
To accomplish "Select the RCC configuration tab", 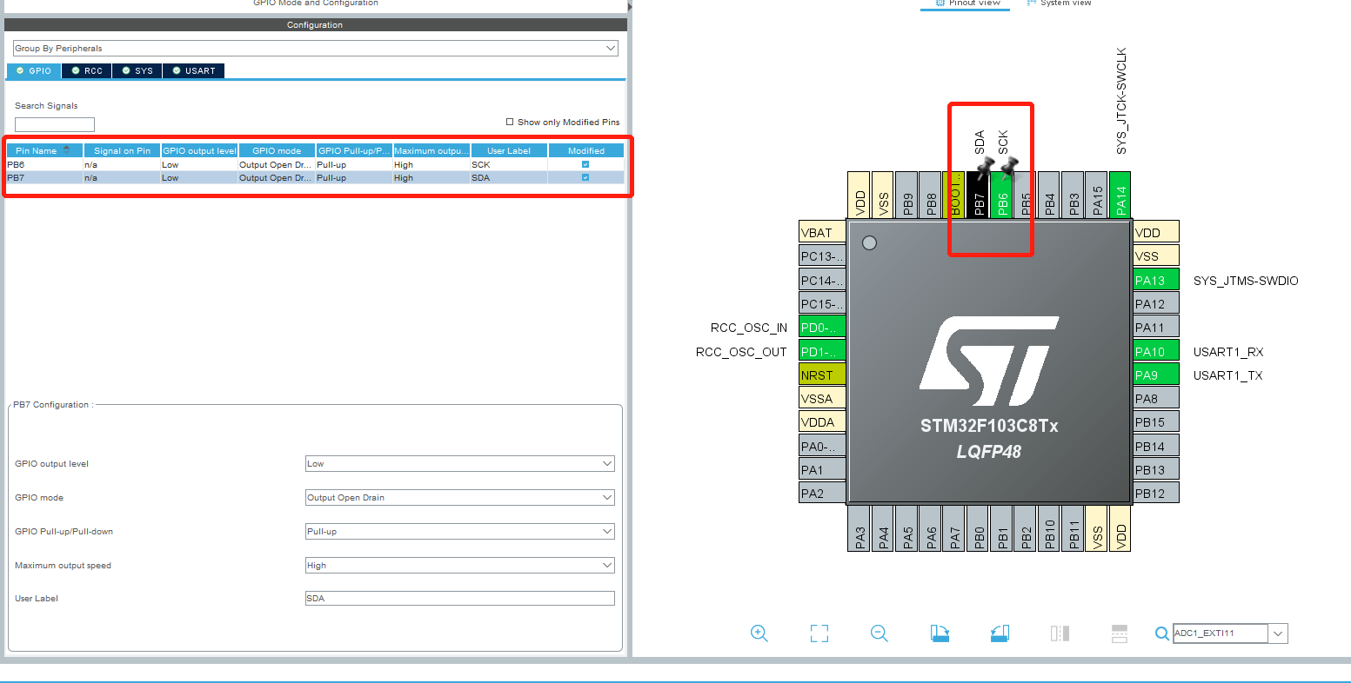I will [86, 70].
